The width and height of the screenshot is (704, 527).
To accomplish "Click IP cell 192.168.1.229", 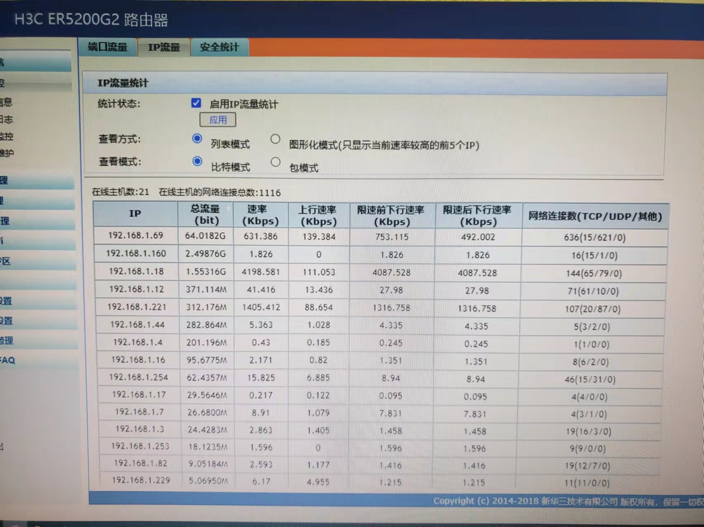I will tap(141, 480).
